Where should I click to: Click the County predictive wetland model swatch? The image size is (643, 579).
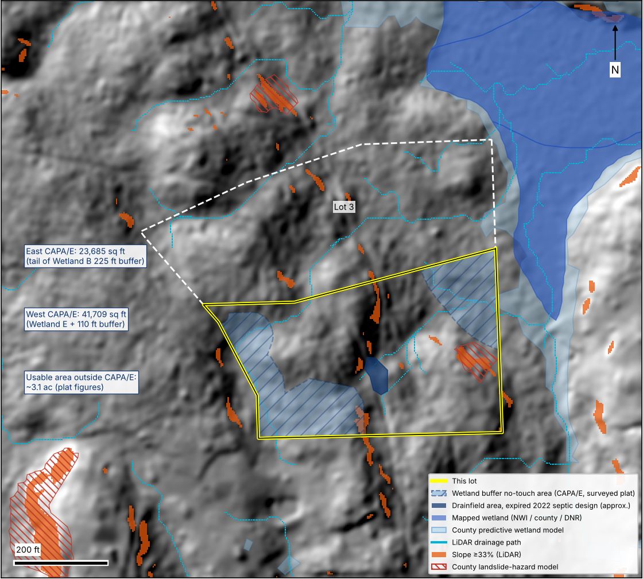pyautogui.click(x=439, y=530)
